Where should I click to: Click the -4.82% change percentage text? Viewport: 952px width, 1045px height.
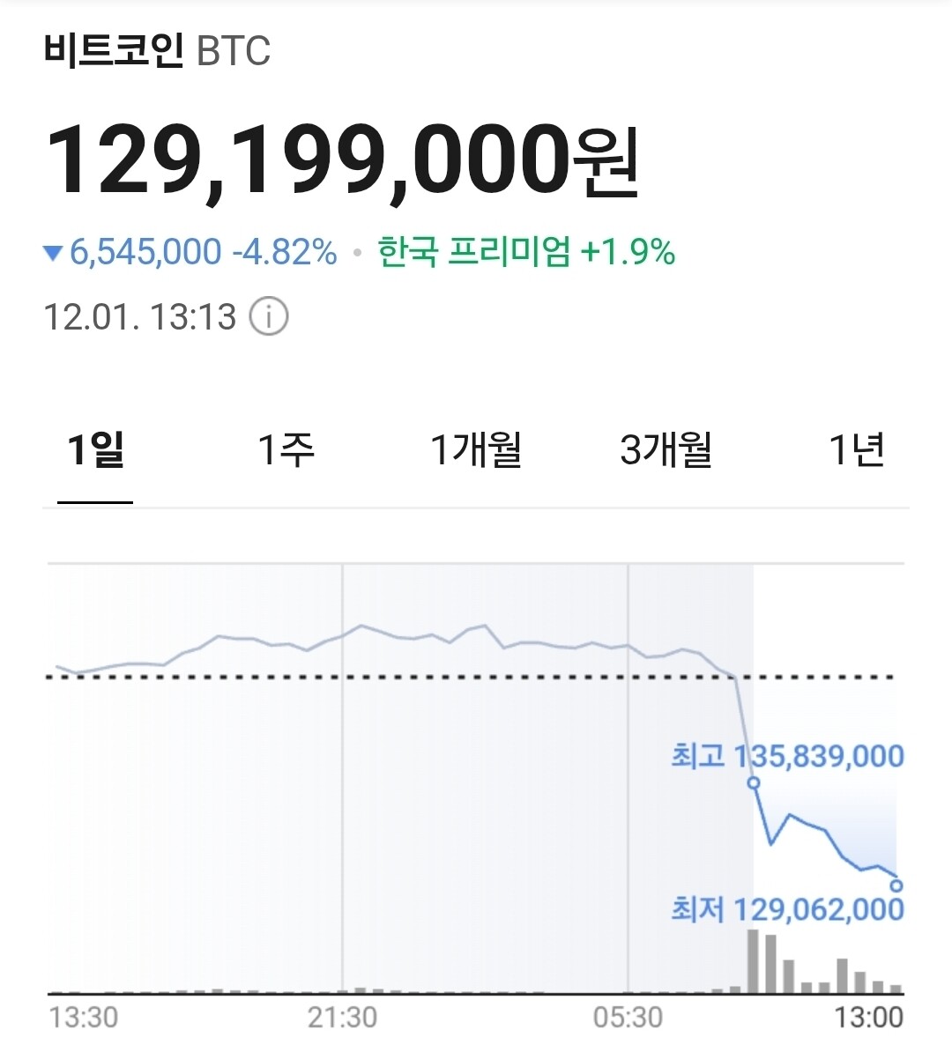285,253
